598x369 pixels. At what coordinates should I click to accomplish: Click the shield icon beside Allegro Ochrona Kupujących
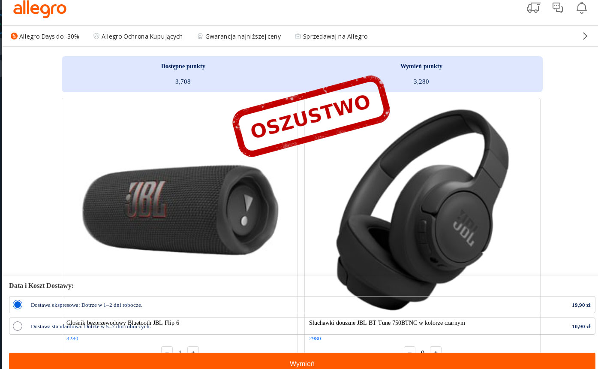(96, 36)
